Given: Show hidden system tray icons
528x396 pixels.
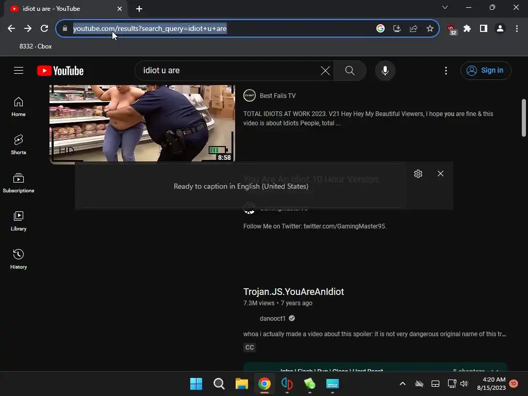Looking at the screenshot, I should pos(402,384).
